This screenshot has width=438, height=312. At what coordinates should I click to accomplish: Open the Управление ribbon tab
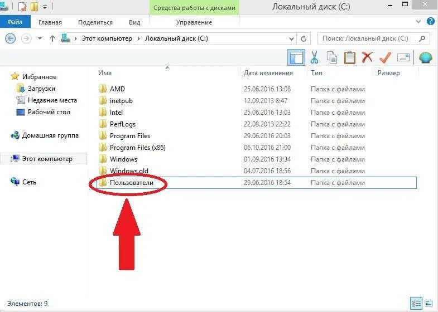point(194,22)
